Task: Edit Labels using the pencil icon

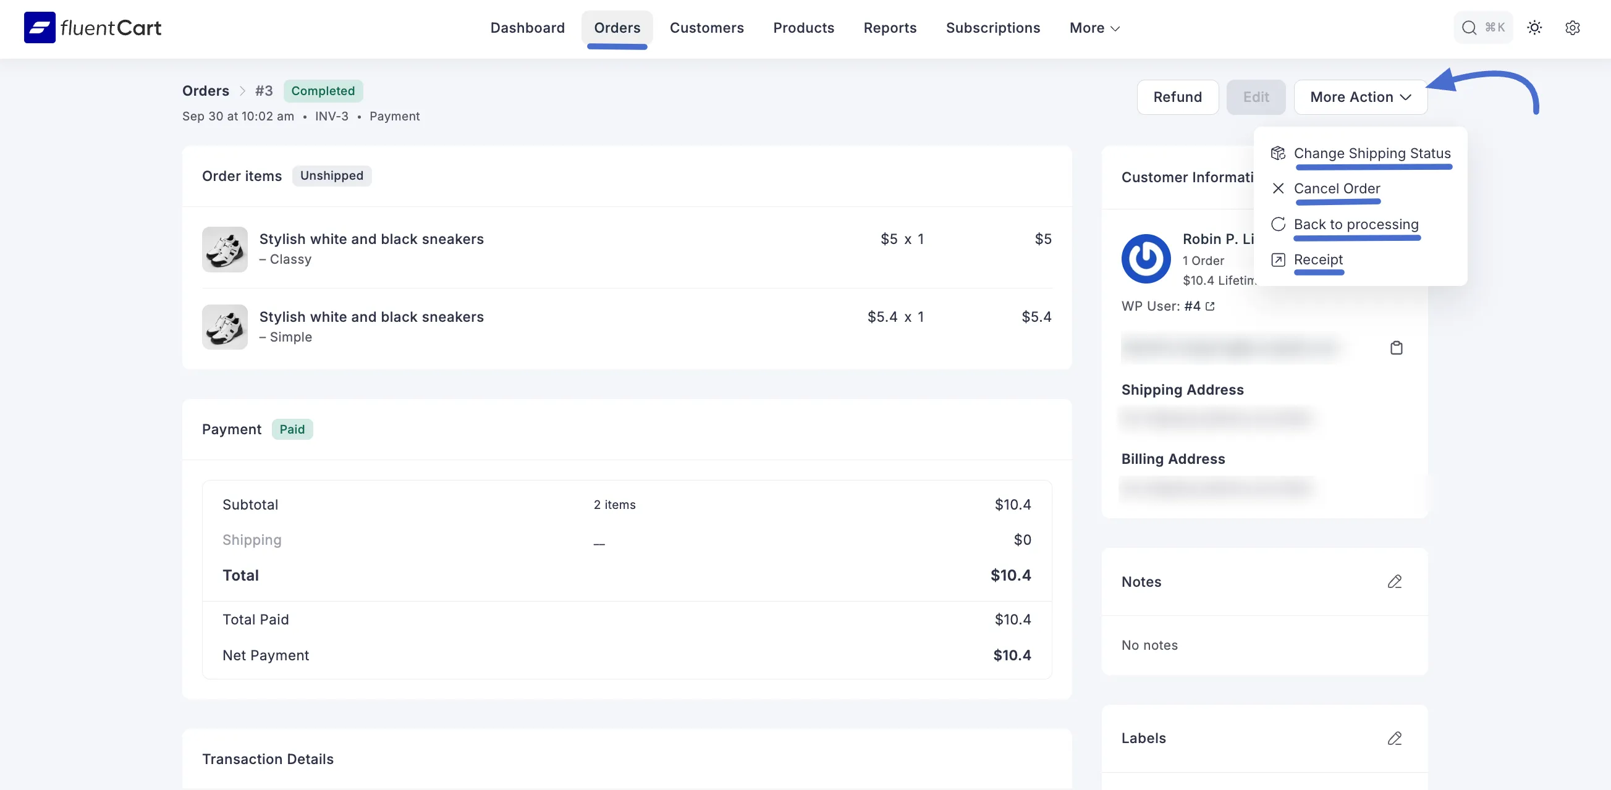Action: coord(1395,738)
